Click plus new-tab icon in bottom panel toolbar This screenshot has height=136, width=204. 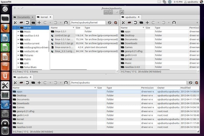coord(39,83)
